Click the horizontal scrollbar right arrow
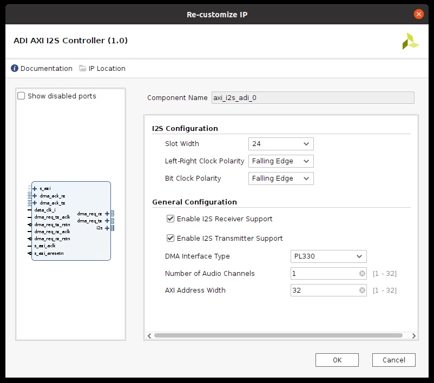Screen dimensions: 434x383 (414, 336)
